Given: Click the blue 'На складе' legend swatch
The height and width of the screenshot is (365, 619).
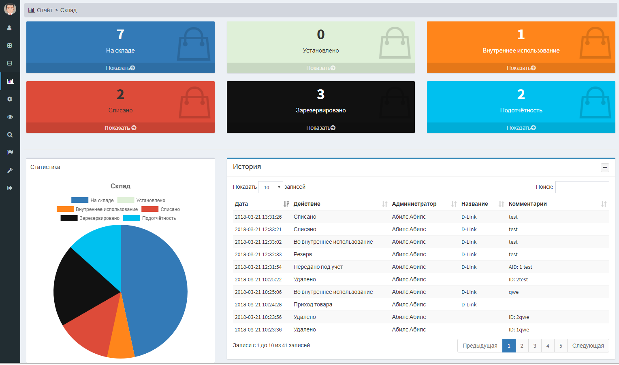Looking at the screenshot, I should click(80, 200).
